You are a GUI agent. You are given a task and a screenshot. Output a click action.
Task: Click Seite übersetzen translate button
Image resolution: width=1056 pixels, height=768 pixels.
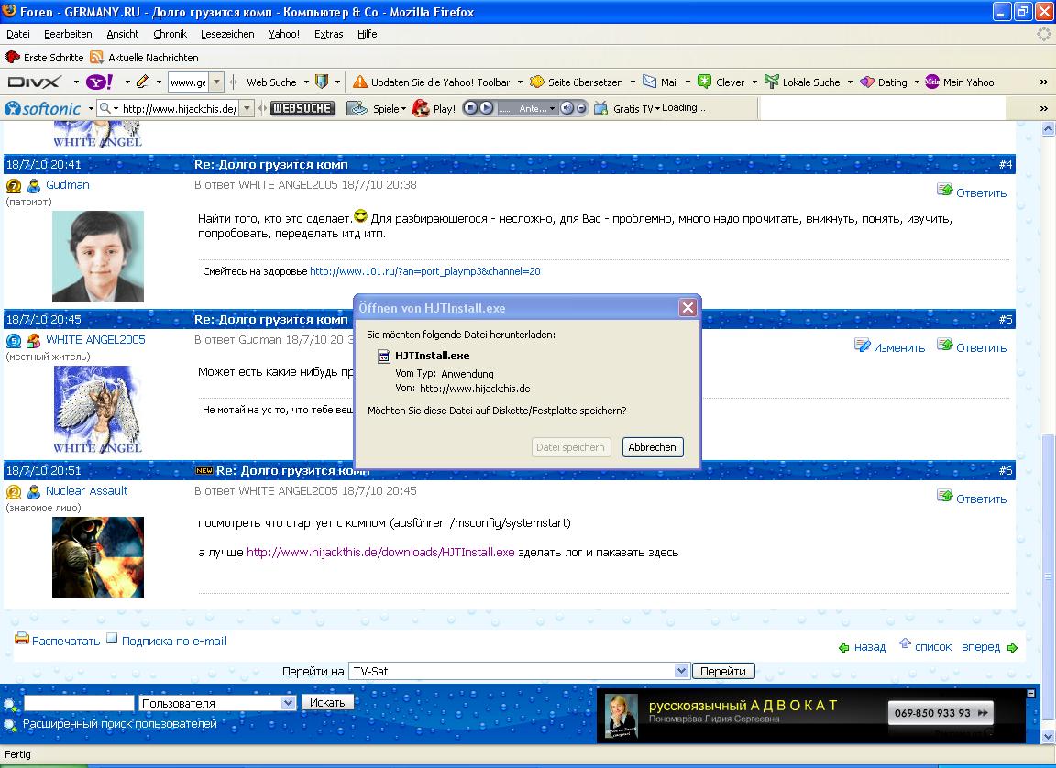(577, 82)
